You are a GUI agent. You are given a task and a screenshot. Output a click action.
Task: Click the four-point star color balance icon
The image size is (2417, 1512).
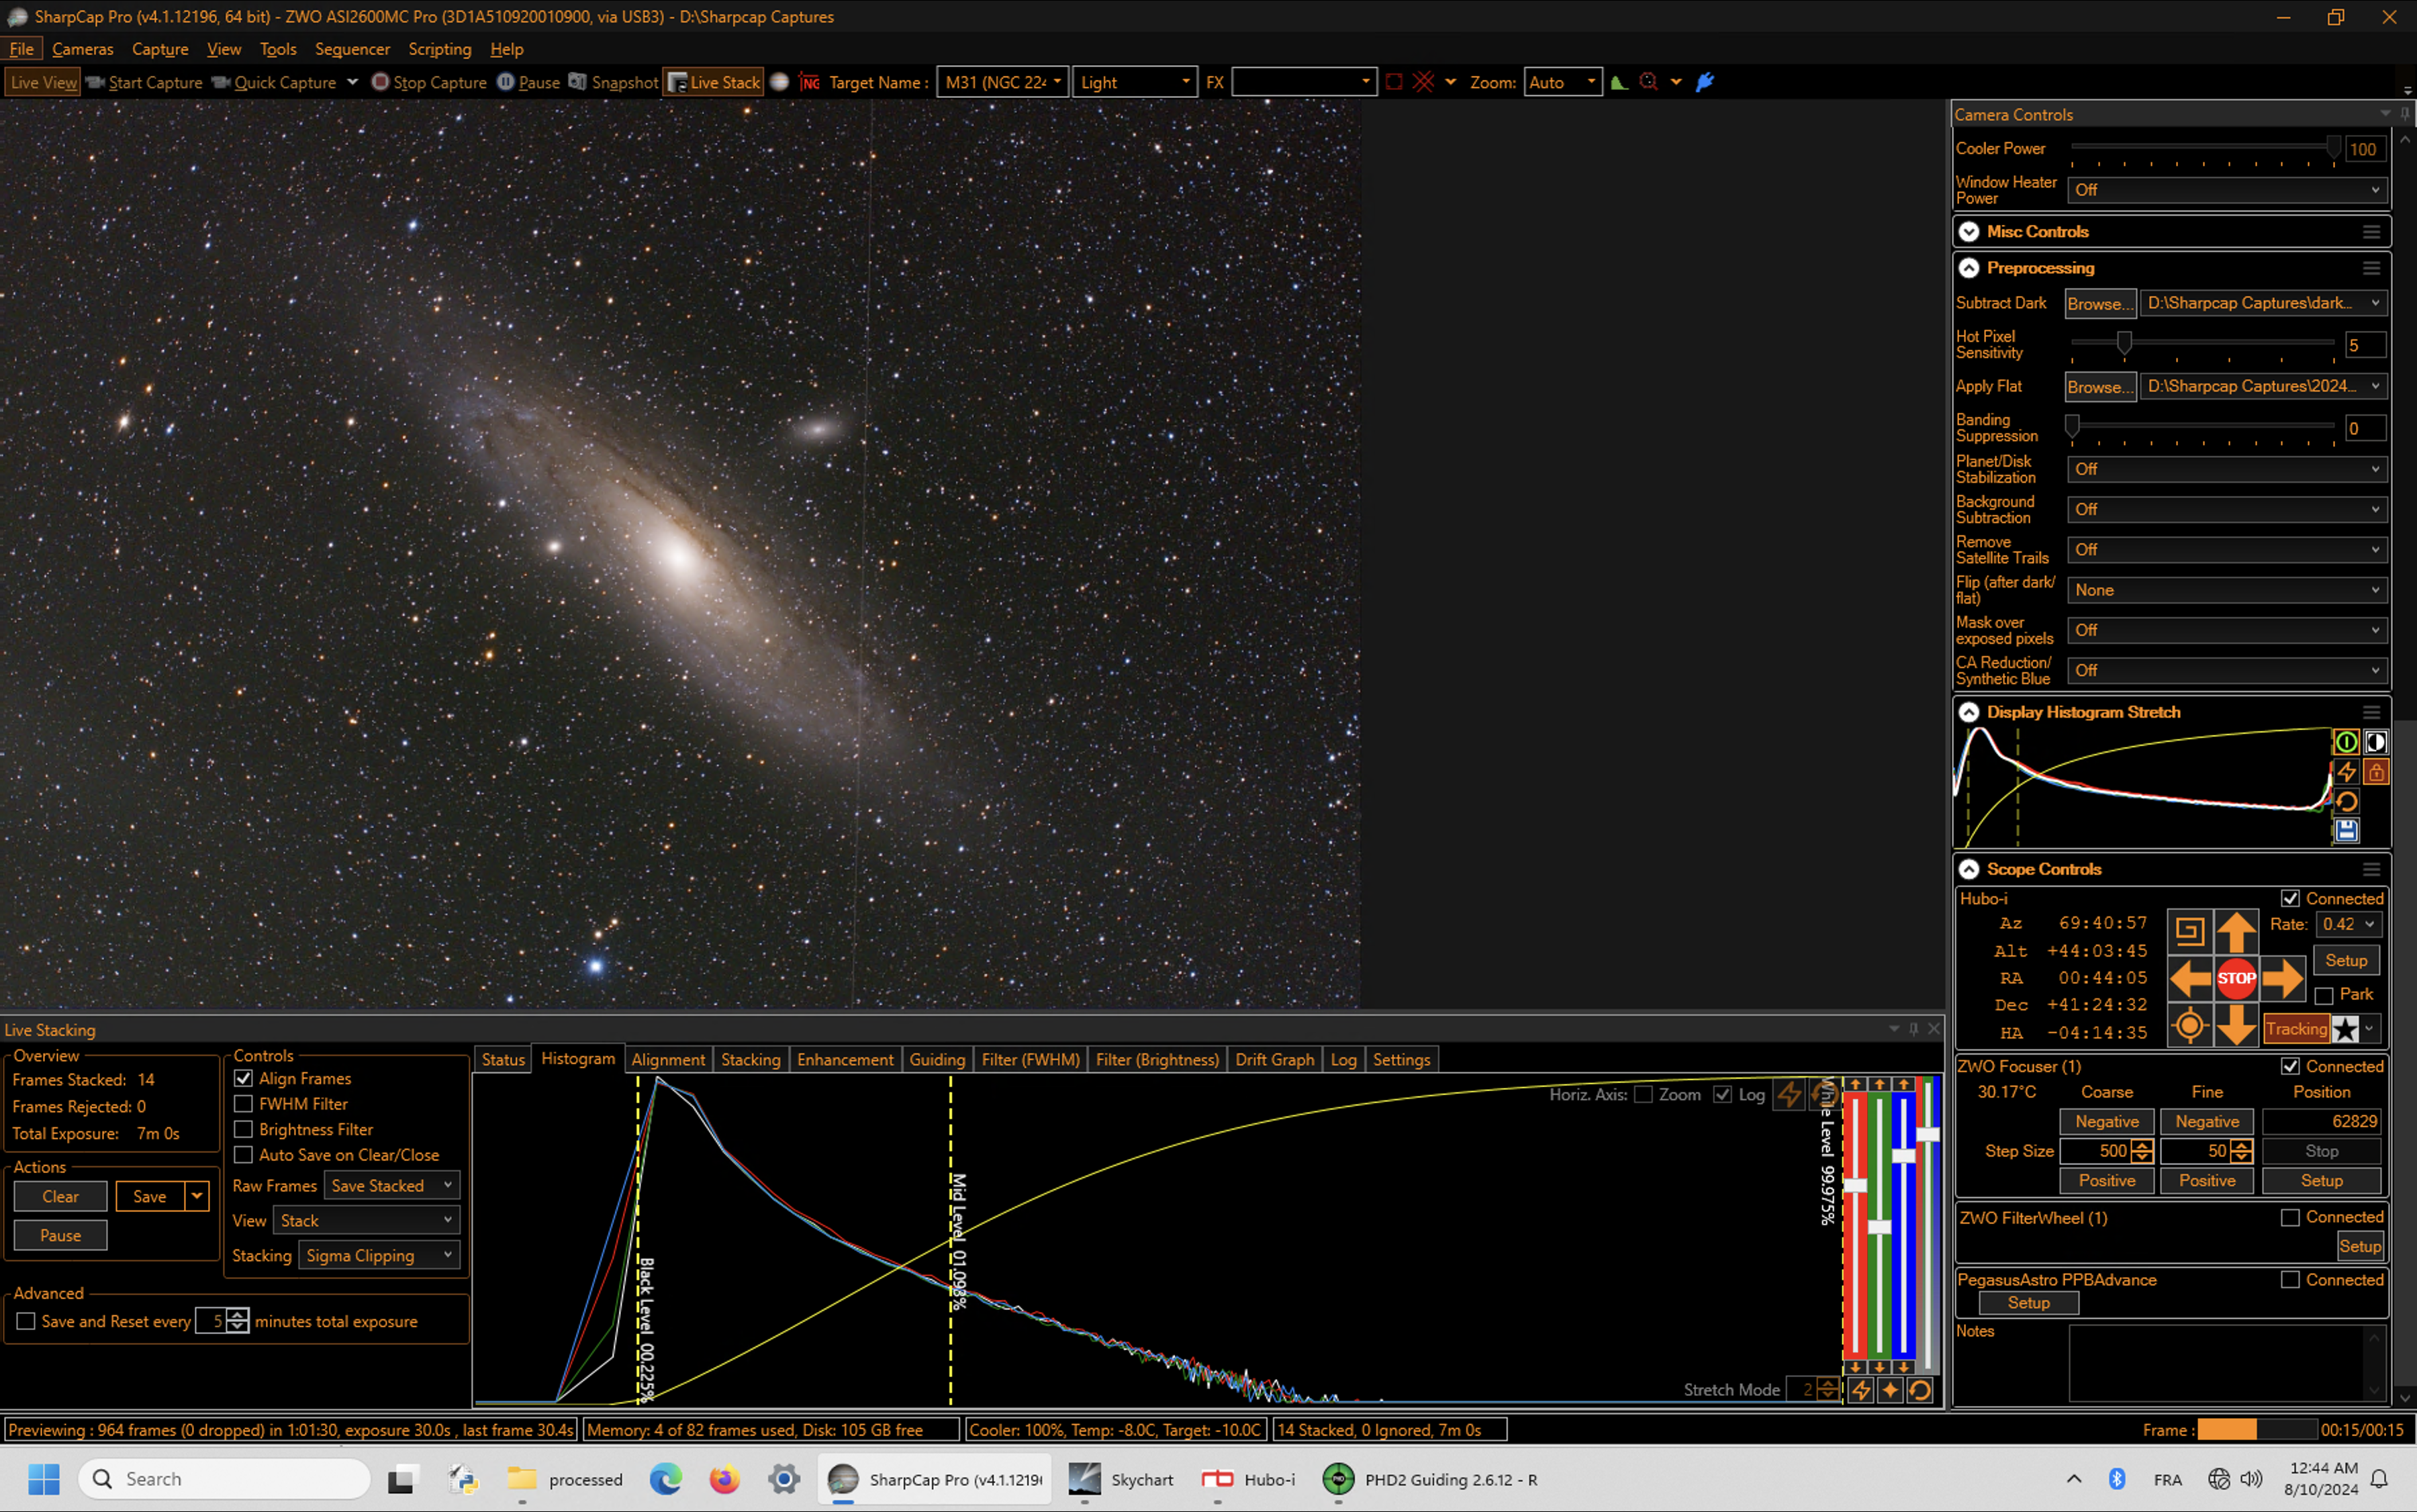pyautogui.click(x=1890, y=1389)
